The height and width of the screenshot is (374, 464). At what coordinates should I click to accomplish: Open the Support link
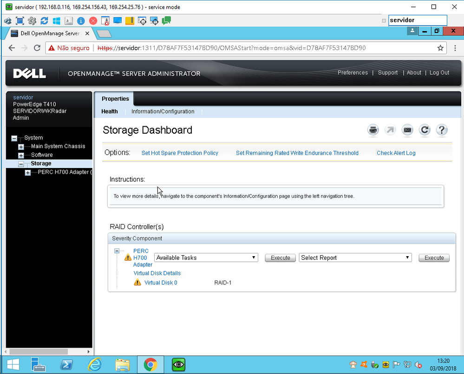388,73
